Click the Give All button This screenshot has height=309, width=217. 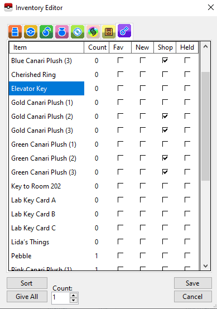point(27,296)
